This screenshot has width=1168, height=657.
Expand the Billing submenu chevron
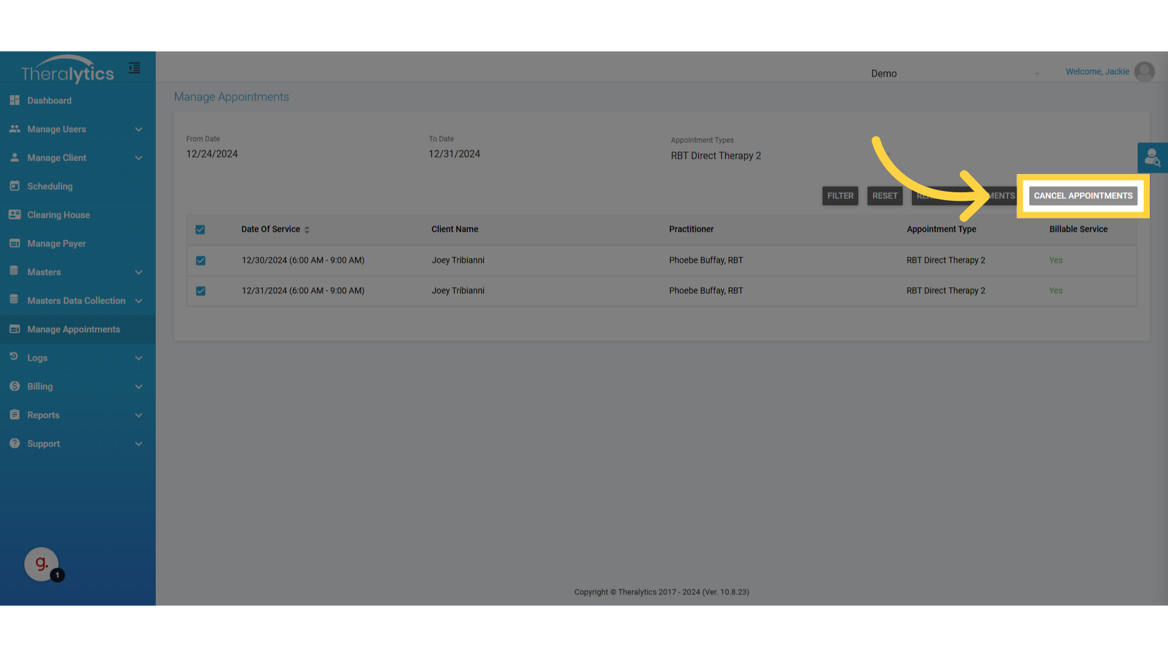[x=139, y=387]
